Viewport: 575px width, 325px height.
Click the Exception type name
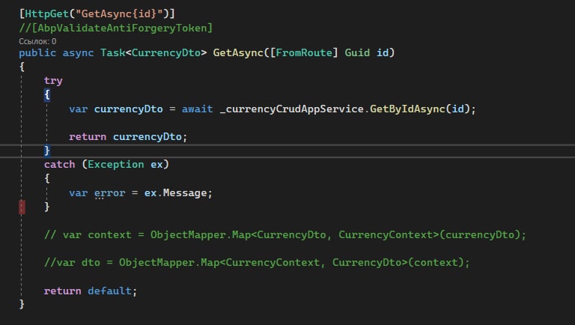pos(116,164)
